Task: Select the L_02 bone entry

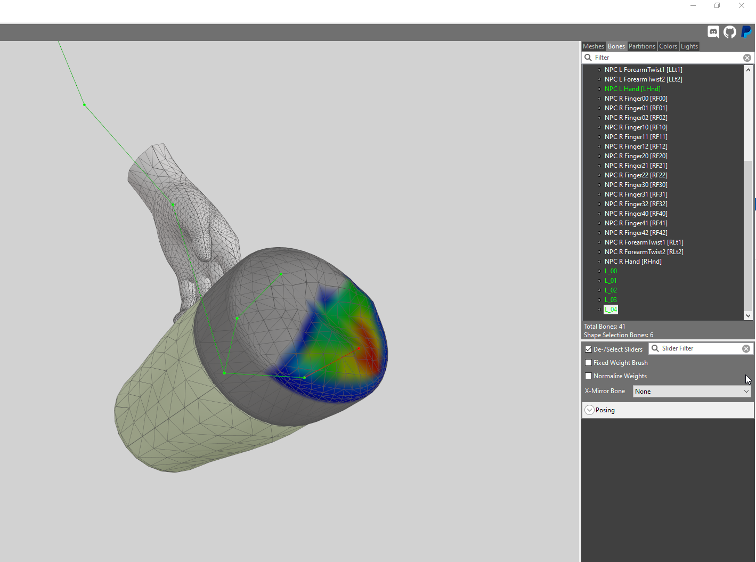Action: (611, 290)
